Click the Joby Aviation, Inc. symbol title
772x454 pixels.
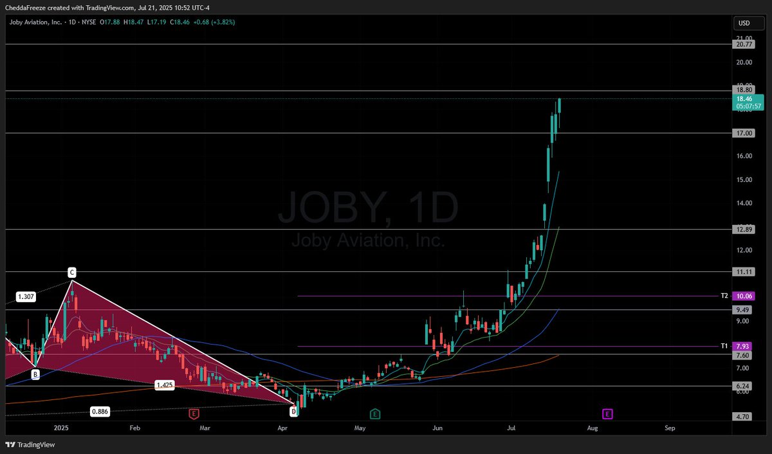click(36, 22)
